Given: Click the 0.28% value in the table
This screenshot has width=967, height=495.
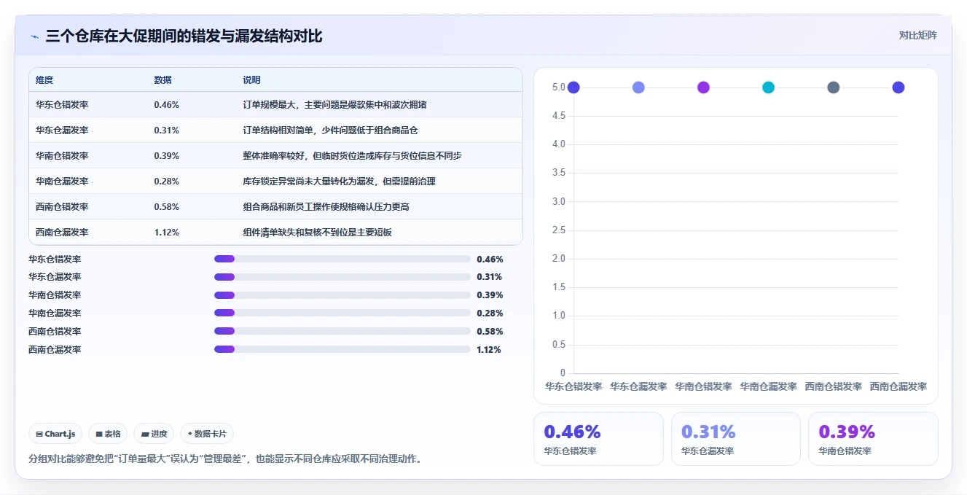Looking at the screenshot, I should pyautogui.click(x=166, y=182).
